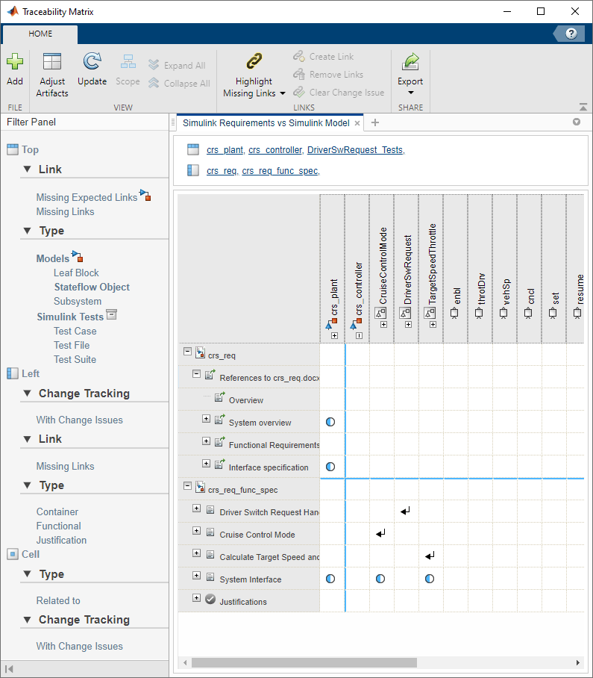Add a new matrix tab with plus
Image resolution: width=593 pixels, height=678 pixels.
pyautogui.click(x=375, y=122)
